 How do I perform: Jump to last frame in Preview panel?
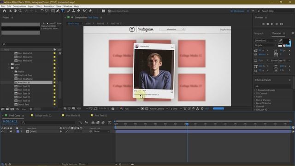click(282, 24)
